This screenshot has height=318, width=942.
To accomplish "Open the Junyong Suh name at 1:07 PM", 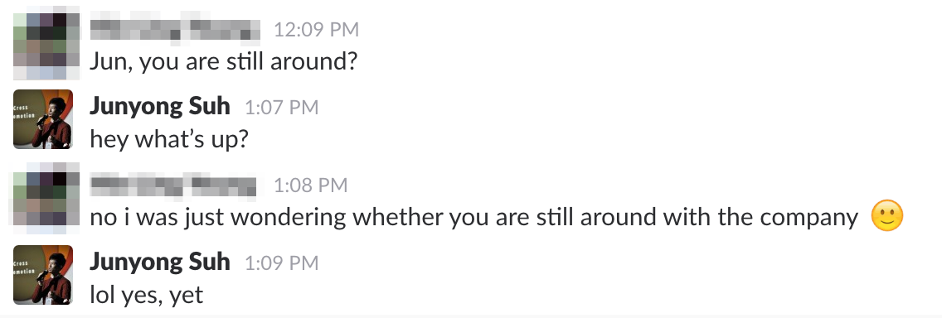I will tap(160, 107).
